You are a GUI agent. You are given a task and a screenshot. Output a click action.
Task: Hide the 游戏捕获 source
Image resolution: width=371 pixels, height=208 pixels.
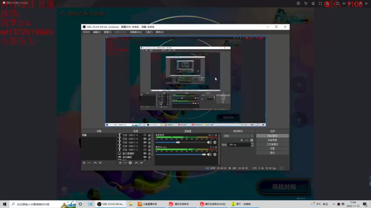[145, 157]
